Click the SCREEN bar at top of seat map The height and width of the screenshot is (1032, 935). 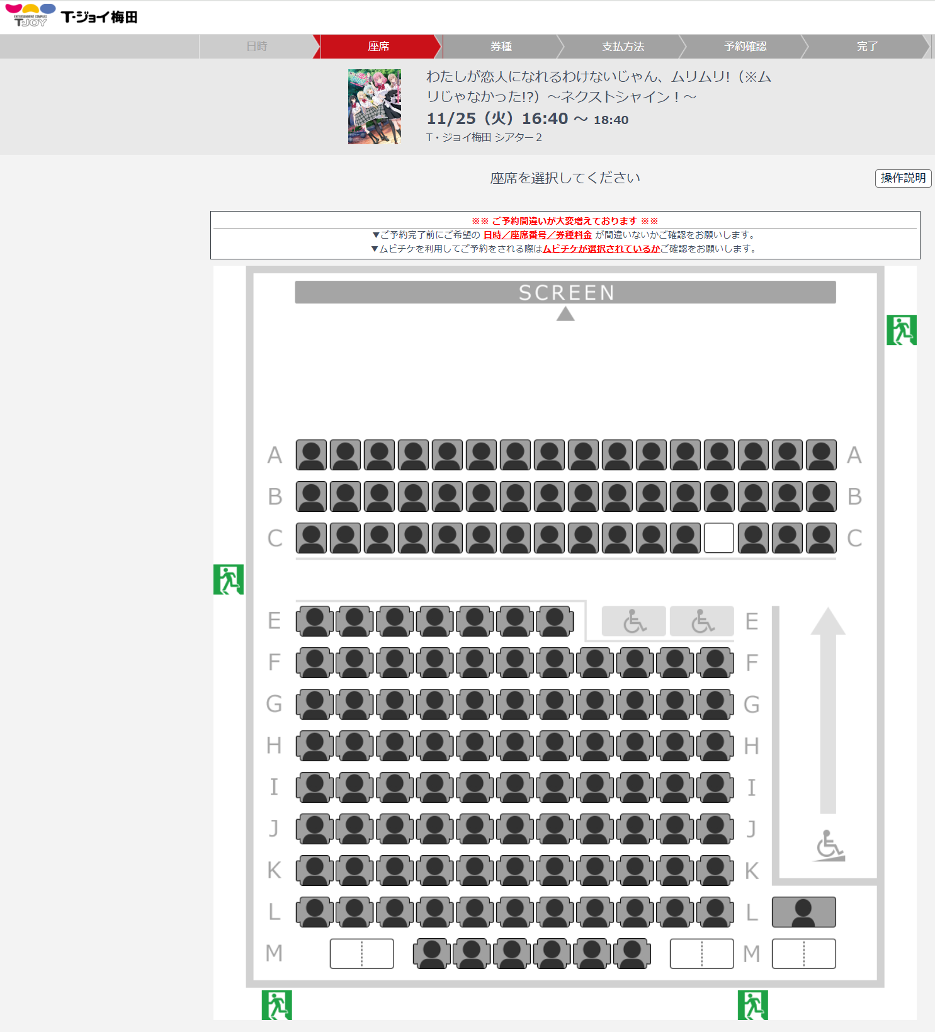click(x=565, y=292)
